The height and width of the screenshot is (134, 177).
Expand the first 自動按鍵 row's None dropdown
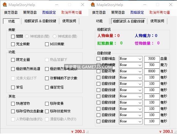[131, 78]
